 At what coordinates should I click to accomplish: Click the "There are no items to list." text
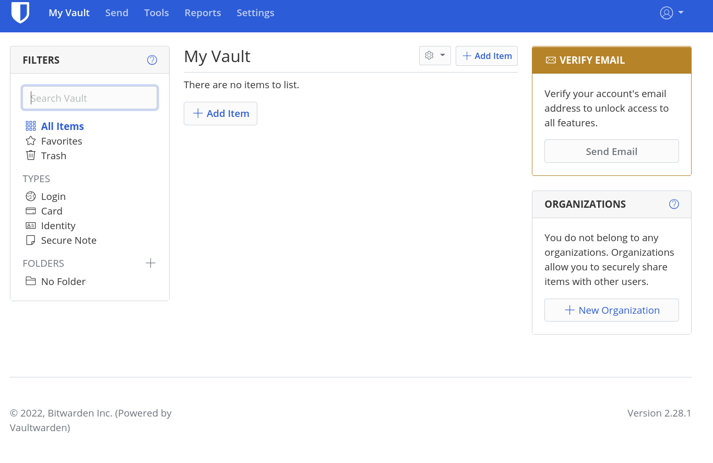coord(242,85)
